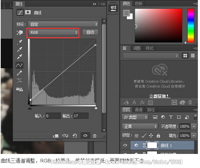Click the white point input slider triangle
This screenshot has width=200, height=168.
[96, 108]
